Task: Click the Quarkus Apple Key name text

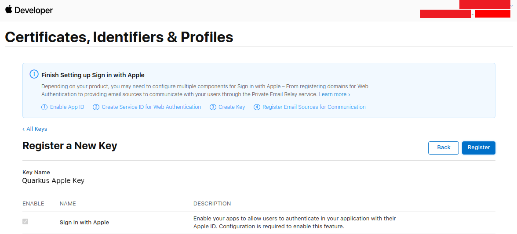Action: [x=53, y=181]
